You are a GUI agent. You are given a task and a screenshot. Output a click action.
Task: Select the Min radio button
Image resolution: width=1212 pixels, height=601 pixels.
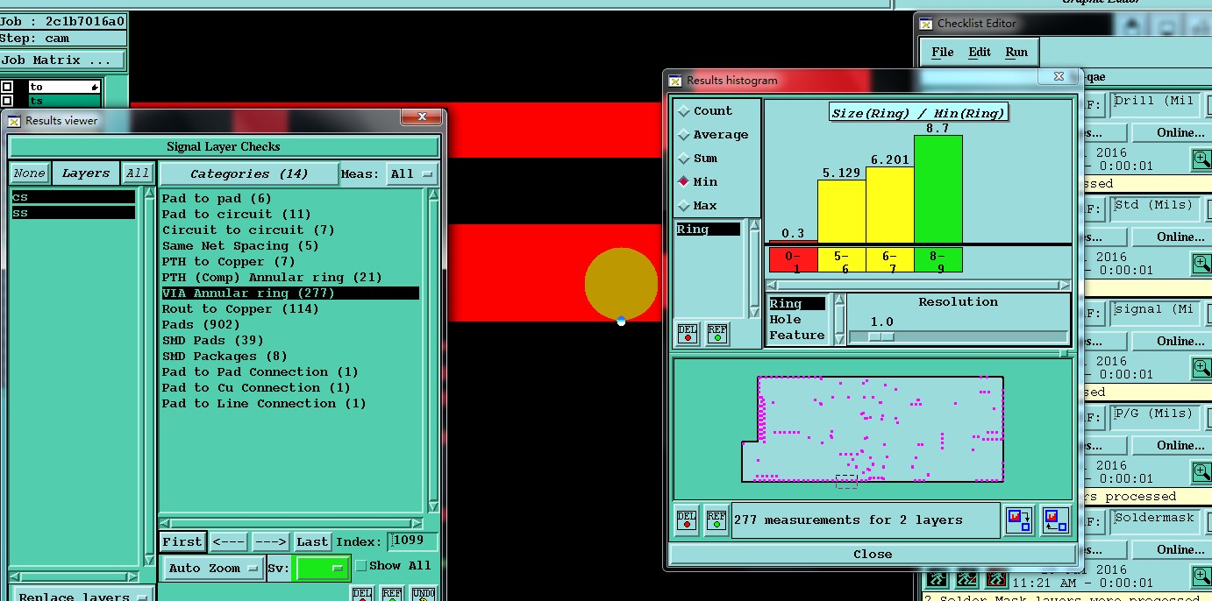[x=684, y=182]
